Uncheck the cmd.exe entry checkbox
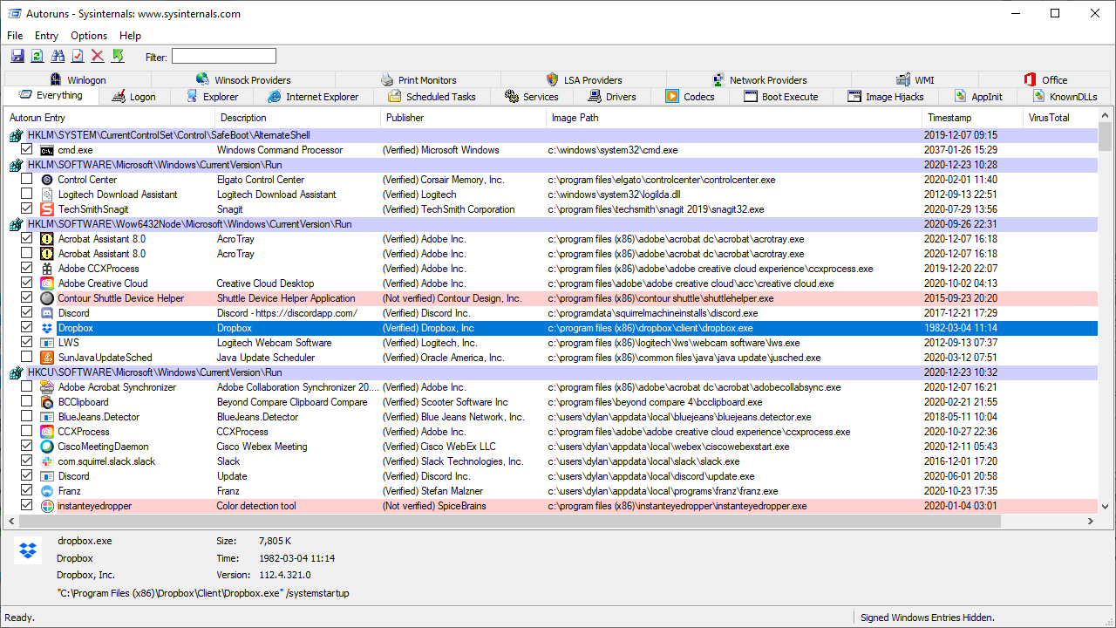The height and width of the screenshot is (628, 1116). [27, 150]
